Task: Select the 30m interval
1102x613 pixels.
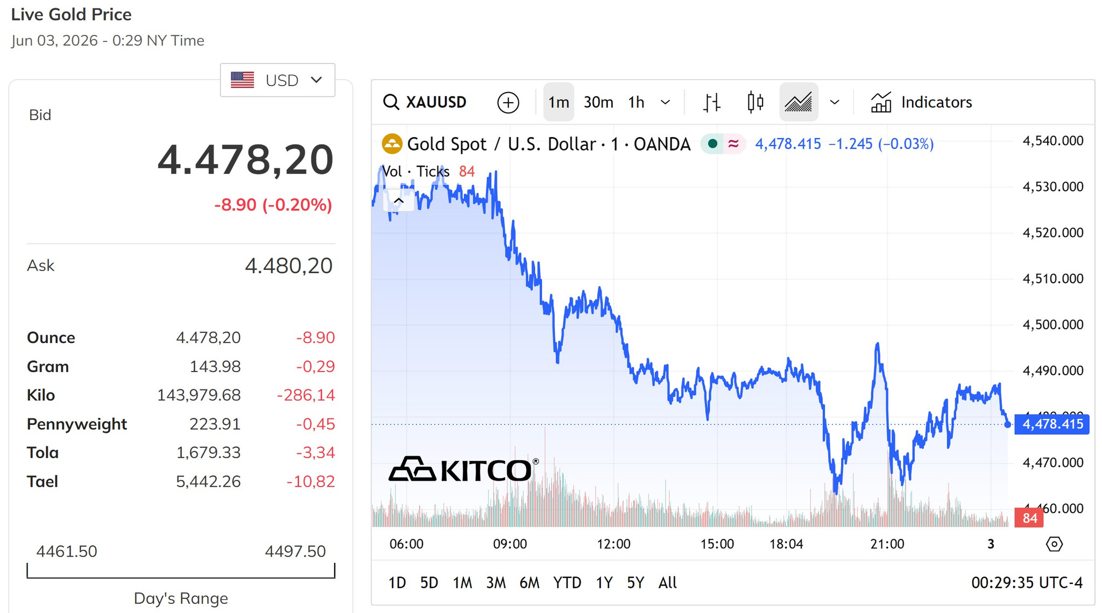Action: pos(598,102)
